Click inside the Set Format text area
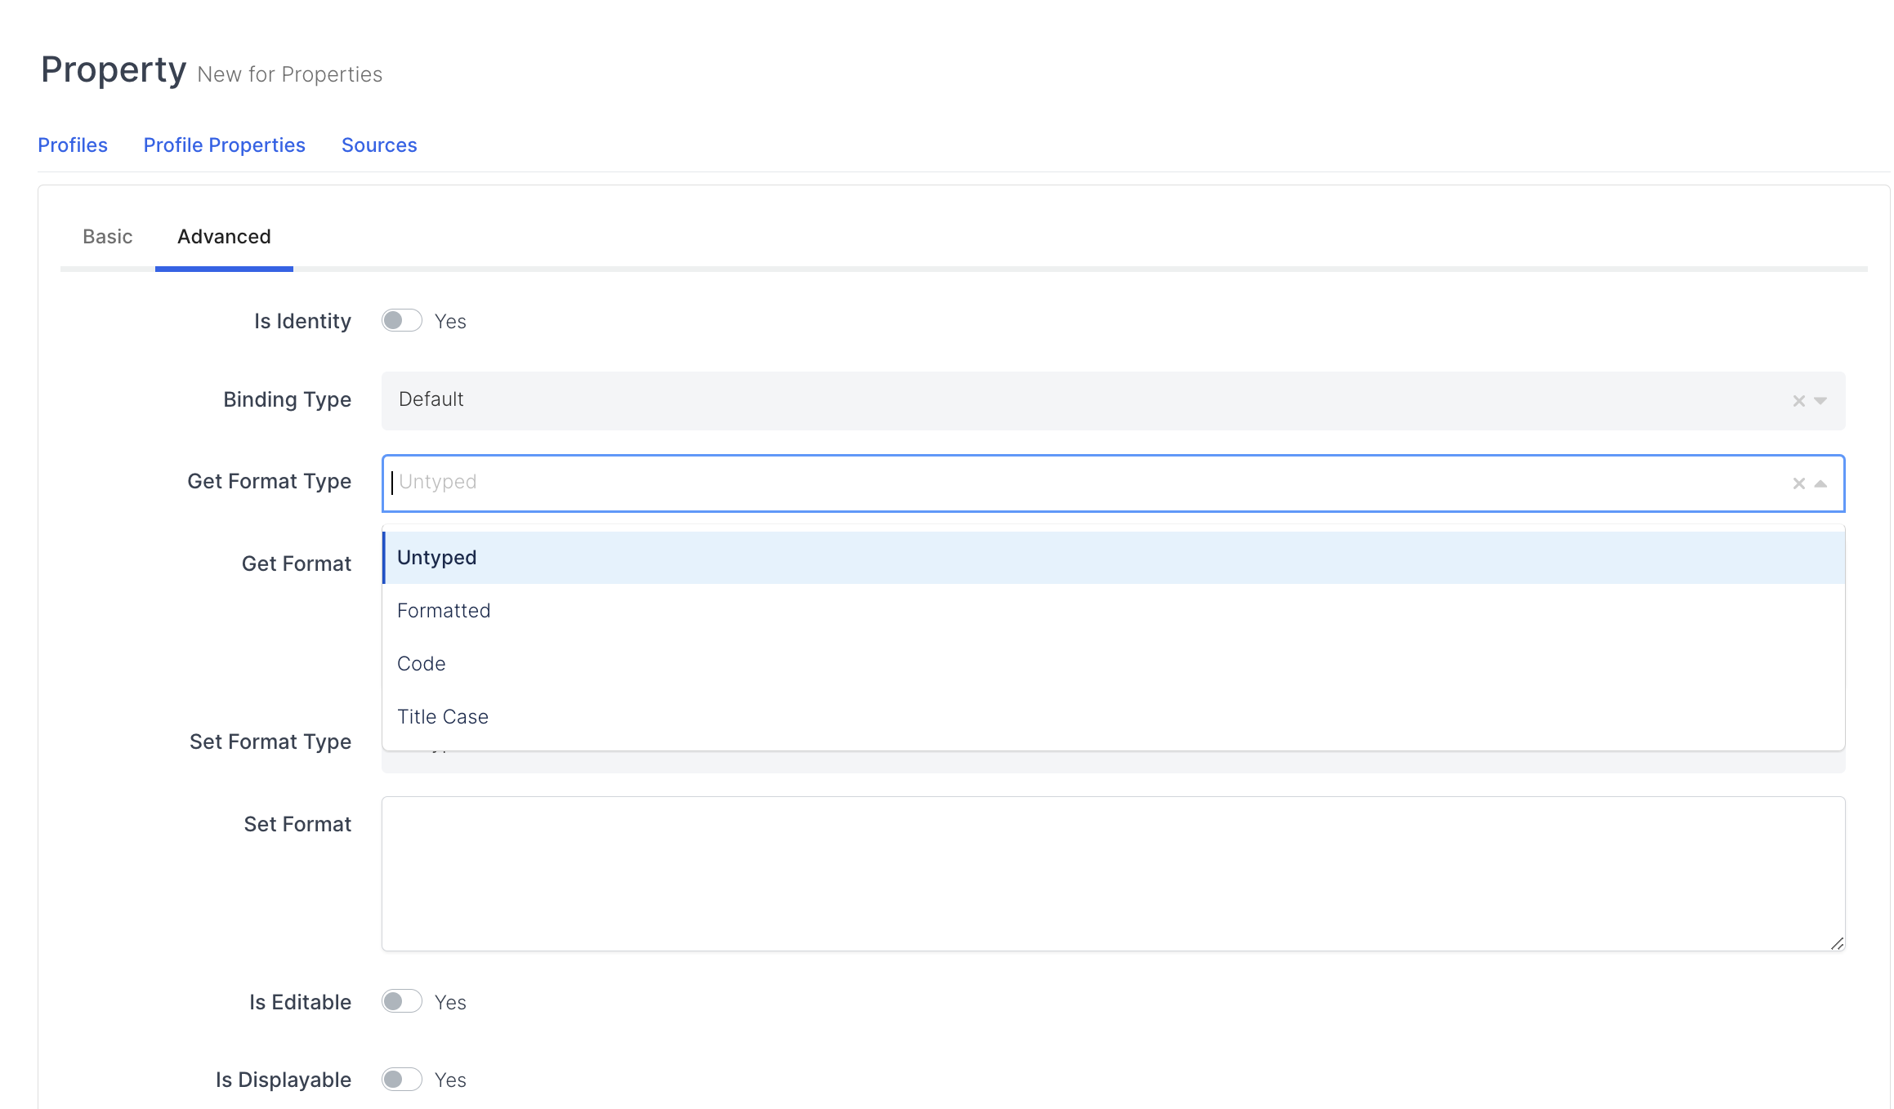The width and height of the screenshot is (1894, 1109). (x=1113, y=874)
